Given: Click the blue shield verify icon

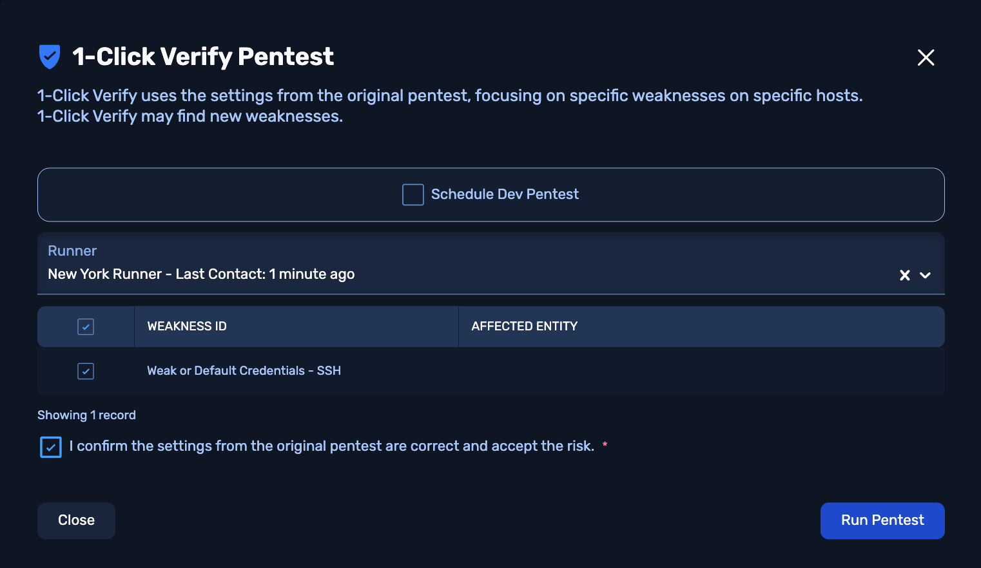Looking at the screenshot, I should click(50, 57).
